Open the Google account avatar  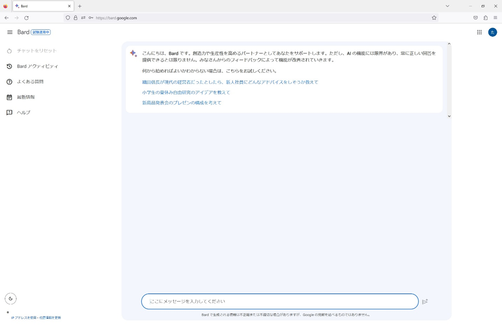coord(492,32)
